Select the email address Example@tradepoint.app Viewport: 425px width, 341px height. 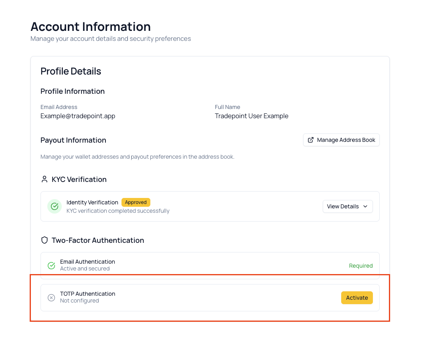[x=77, y=116]
